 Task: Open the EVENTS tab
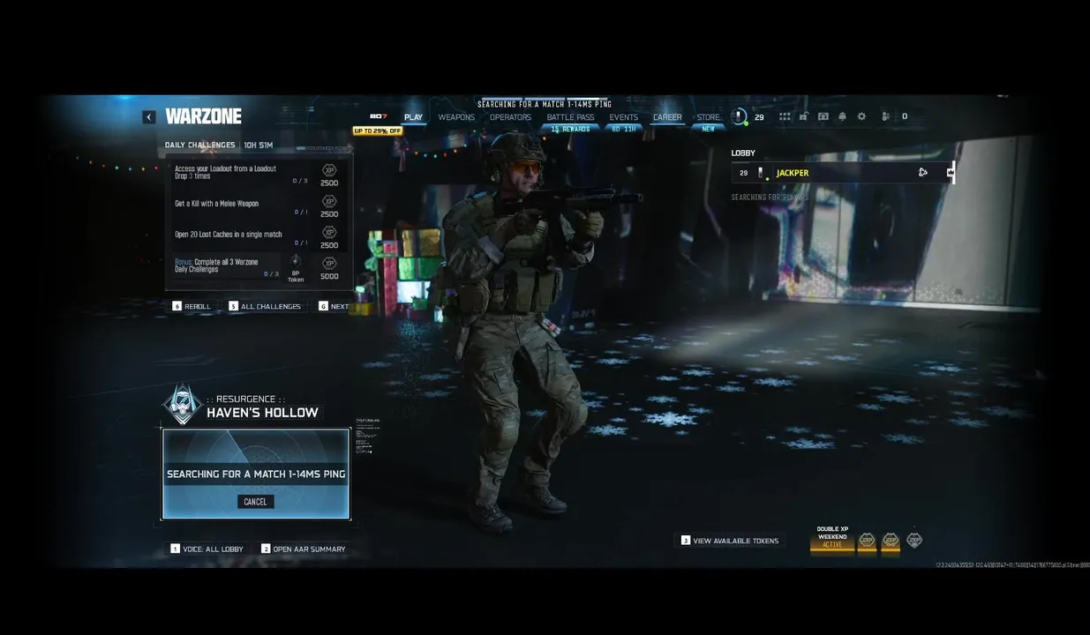pyautogui.click(x=623, y=117)
